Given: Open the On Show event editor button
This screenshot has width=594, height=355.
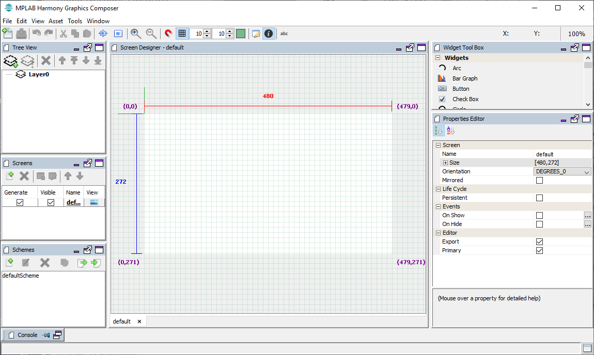Looking at the screenshot, I should (588, 215).
